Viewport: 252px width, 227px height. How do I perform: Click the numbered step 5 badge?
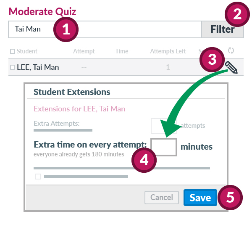click(230, 198)
